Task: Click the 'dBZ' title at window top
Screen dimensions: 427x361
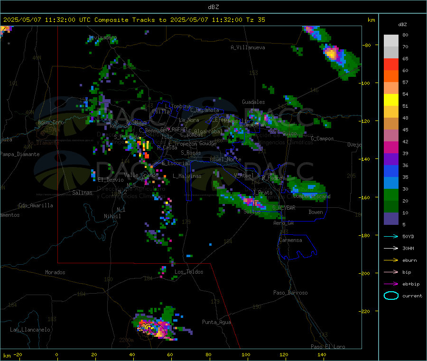Action: coord(213,7)
